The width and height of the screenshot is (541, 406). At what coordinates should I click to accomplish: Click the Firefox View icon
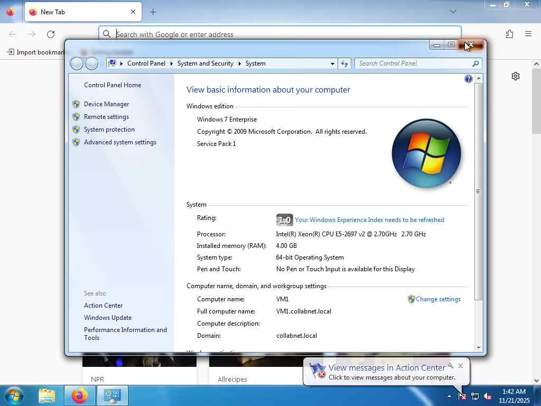tap(11, 12)
